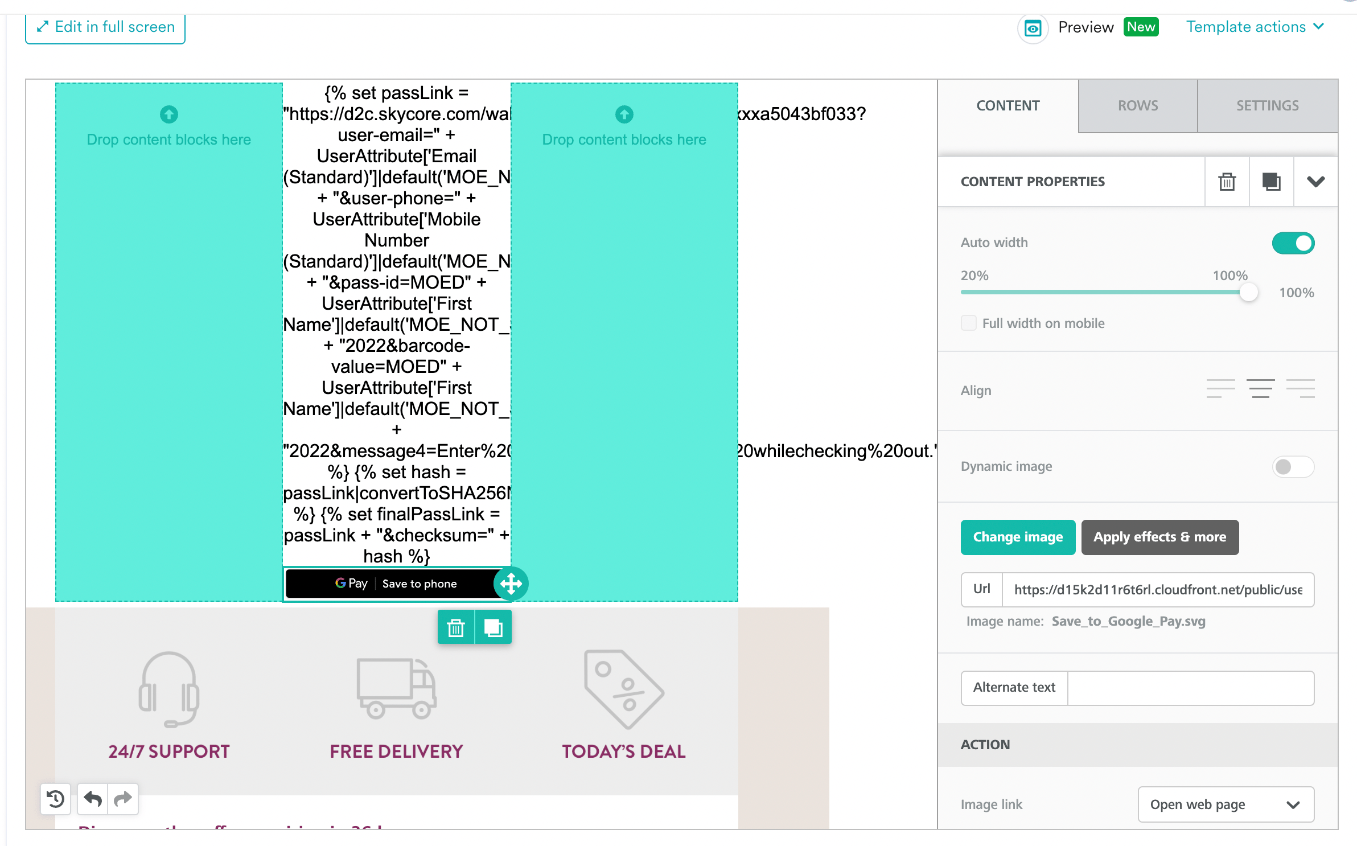Expand Template actions dropdown
The height and width of the screenshot is (846, 1357).
tap(1255, 27)
